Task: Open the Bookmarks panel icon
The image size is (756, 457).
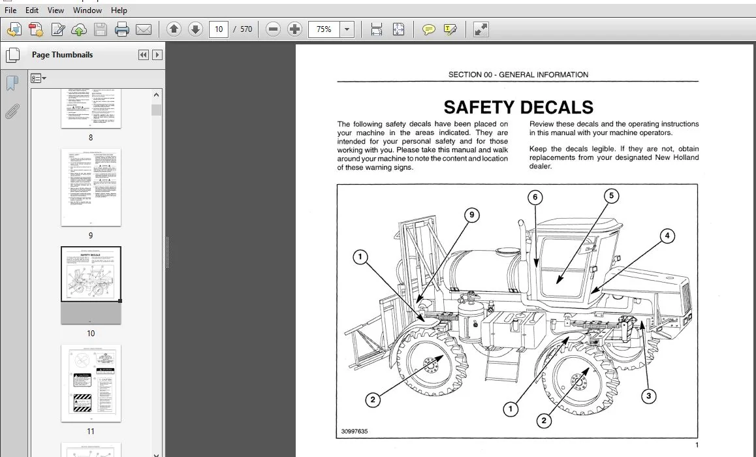Action: click(x=12, y=83)
